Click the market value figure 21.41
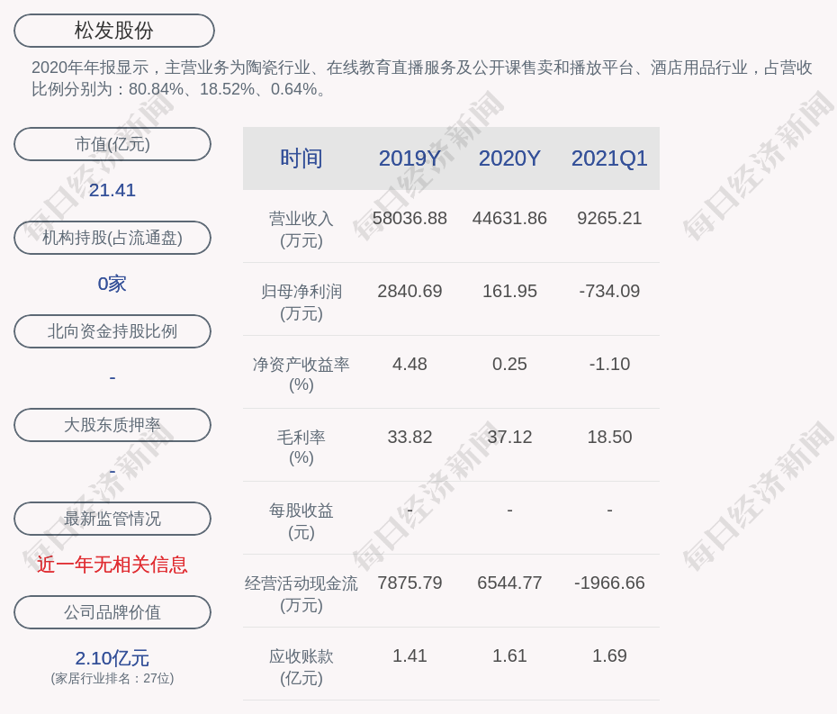The height and width of the screenshot is (714, 837). pos(112,190)
